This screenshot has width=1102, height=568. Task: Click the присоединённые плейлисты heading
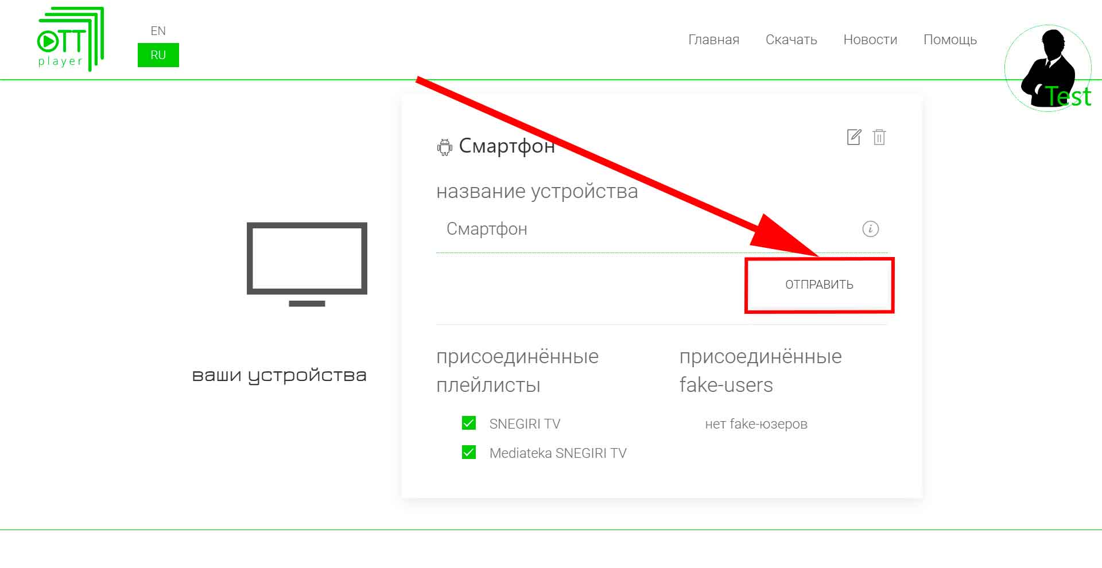517,371
